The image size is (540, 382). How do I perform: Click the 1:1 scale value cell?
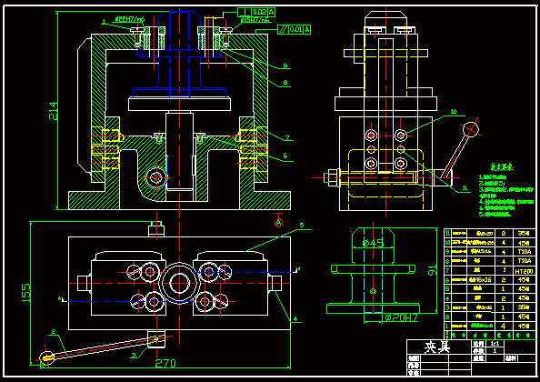pyautogui.click(x=495, y=344)
